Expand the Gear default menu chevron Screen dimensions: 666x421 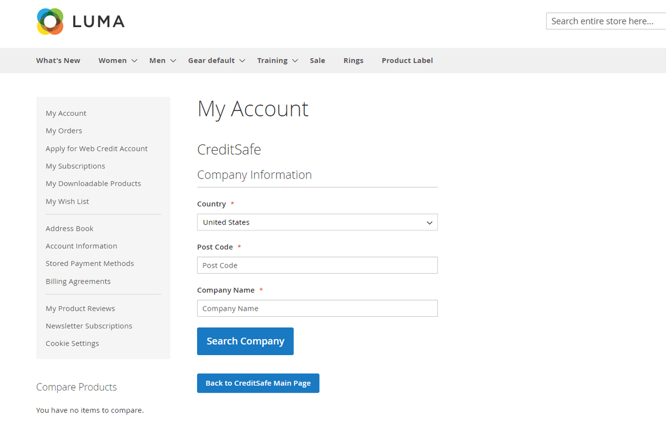[243, 61]
